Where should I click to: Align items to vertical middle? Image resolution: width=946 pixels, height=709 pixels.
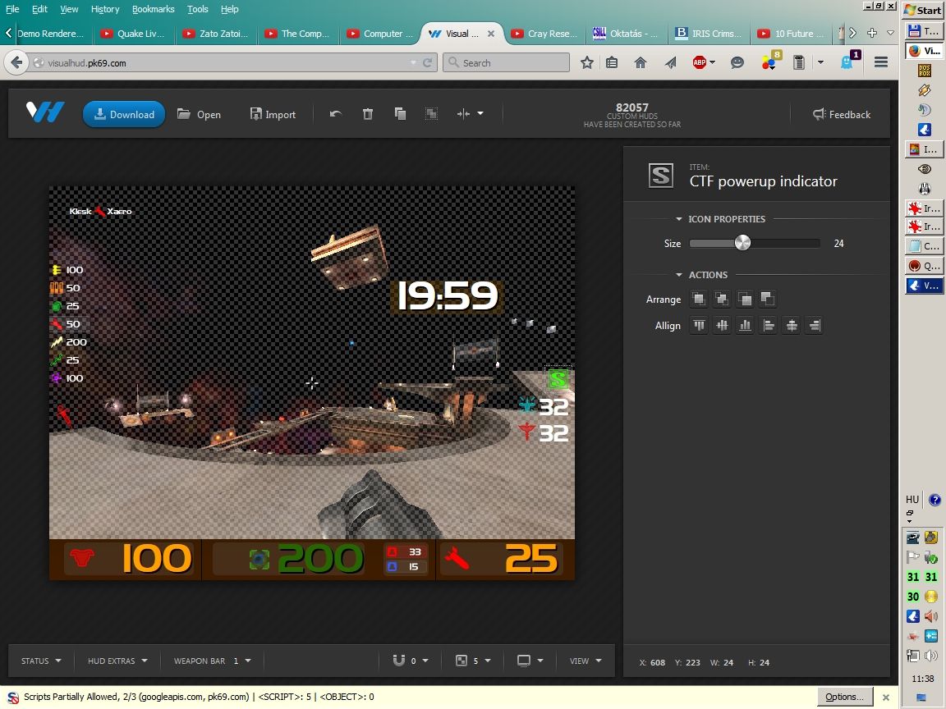722,326
